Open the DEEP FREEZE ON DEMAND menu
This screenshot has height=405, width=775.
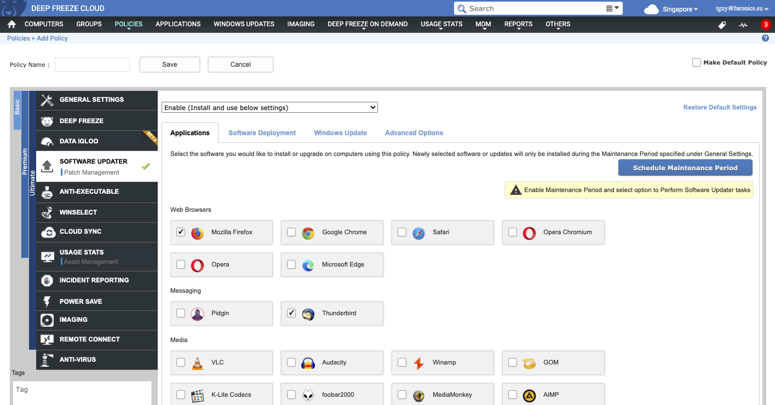point(368,24)
